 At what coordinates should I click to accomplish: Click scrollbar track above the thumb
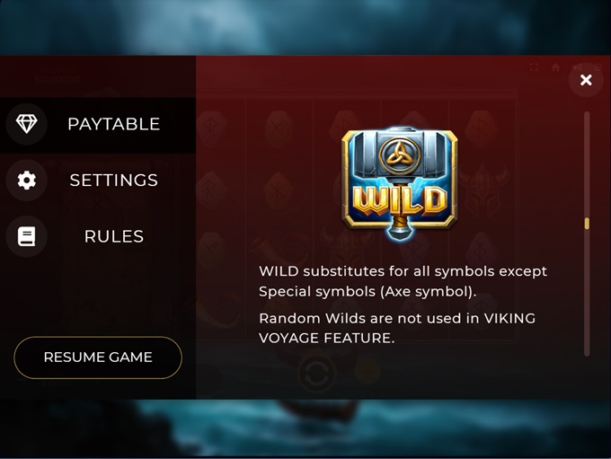(x=587, y=164)
